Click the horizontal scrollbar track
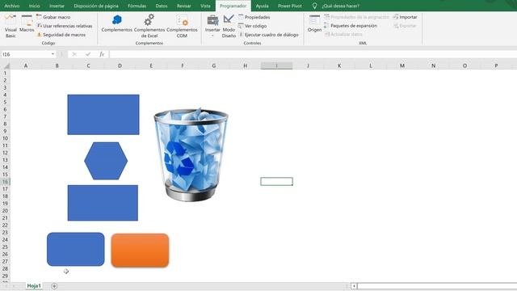Viewport: 517px width, 291px height. 437,286
